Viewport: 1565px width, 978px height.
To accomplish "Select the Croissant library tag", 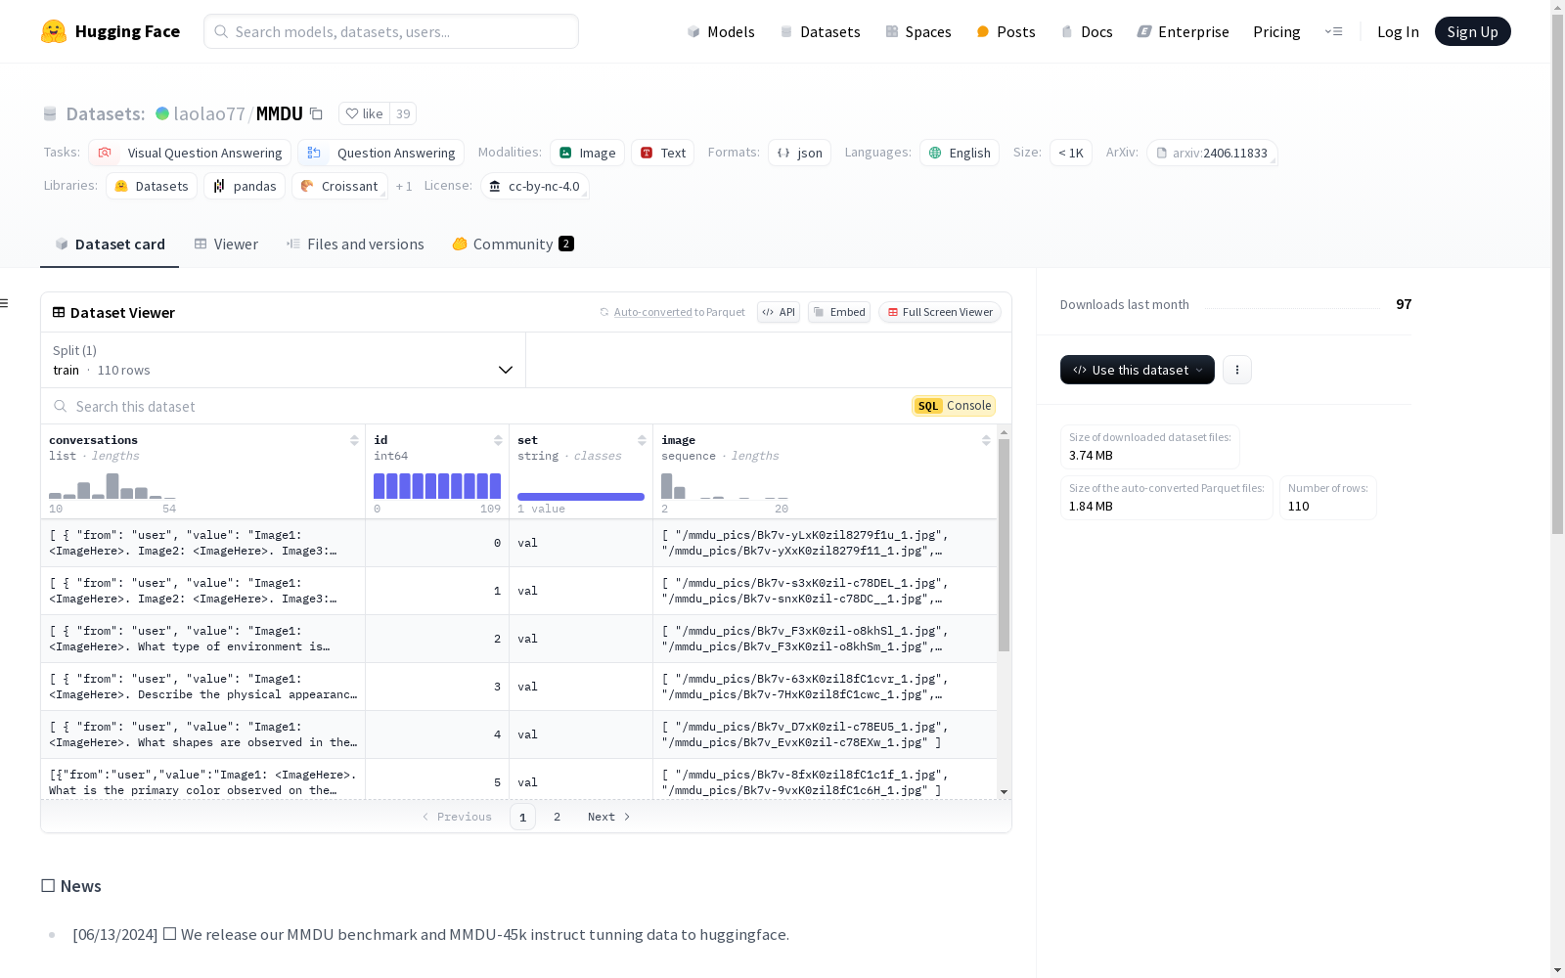I will click(x=339, y=186).
